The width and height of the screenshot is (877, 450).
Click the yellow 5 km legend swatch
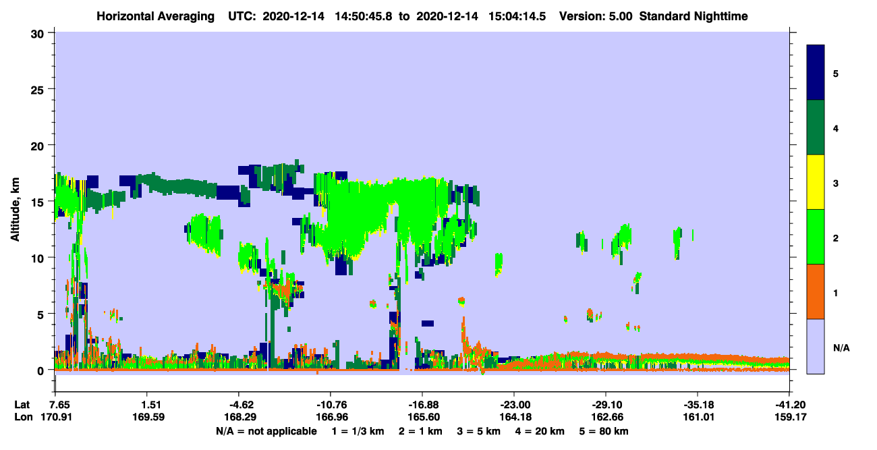(816, 182)
